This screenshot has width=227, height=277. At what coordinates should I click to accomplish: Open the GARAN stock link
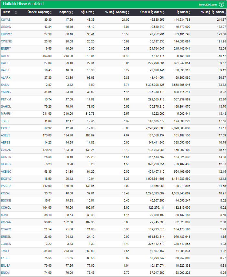pos(6,150)
